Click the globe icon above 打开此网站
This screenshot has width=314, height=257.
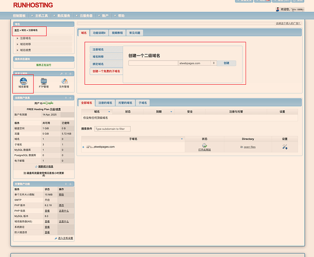204,145
